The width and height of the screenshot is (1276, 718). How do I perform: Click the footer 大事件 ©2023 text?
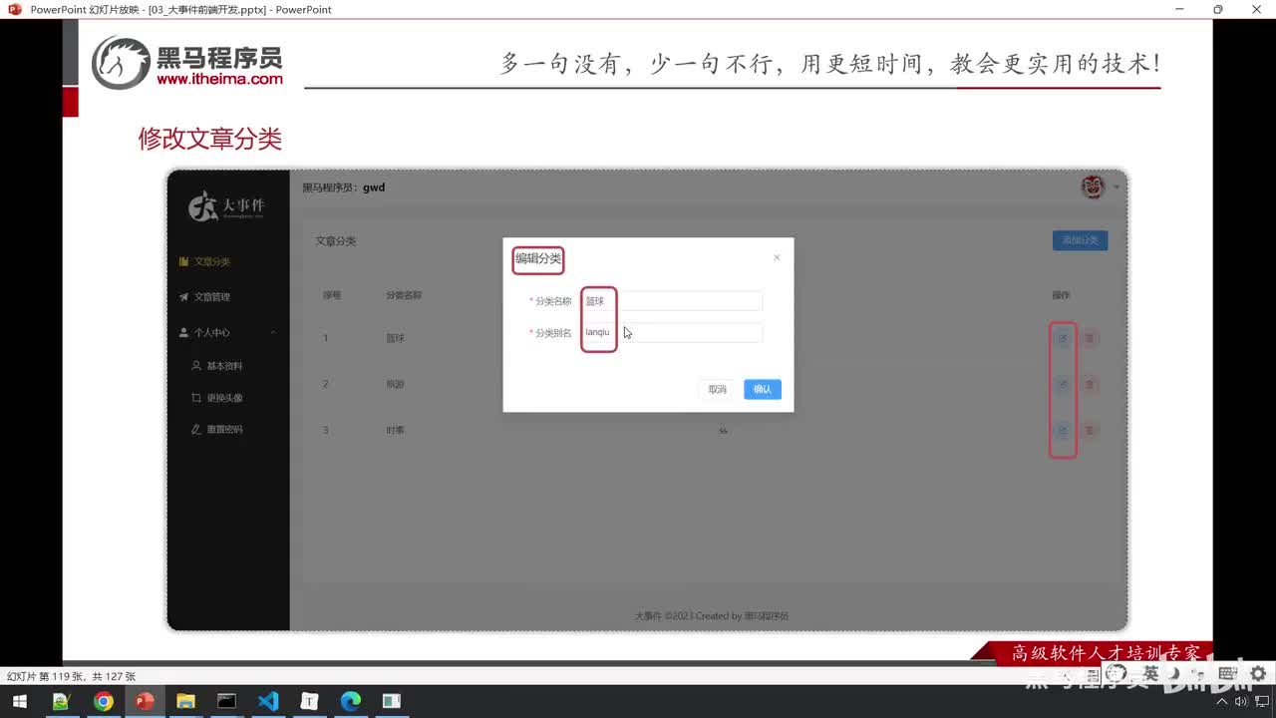(712, 616)
